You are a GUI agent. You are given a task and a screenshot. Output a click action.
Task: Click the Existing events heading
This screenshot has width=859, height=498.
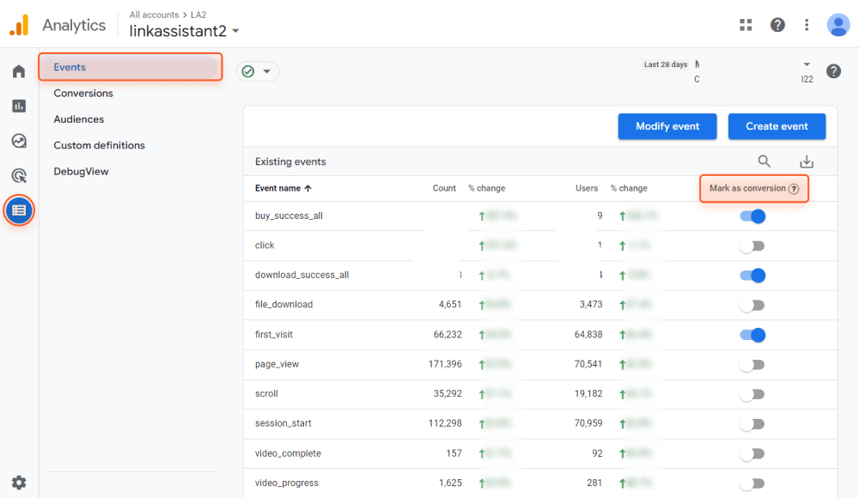(290, 161)
